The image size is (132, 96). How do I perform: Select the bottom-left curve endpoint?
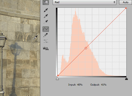(58, 75)
